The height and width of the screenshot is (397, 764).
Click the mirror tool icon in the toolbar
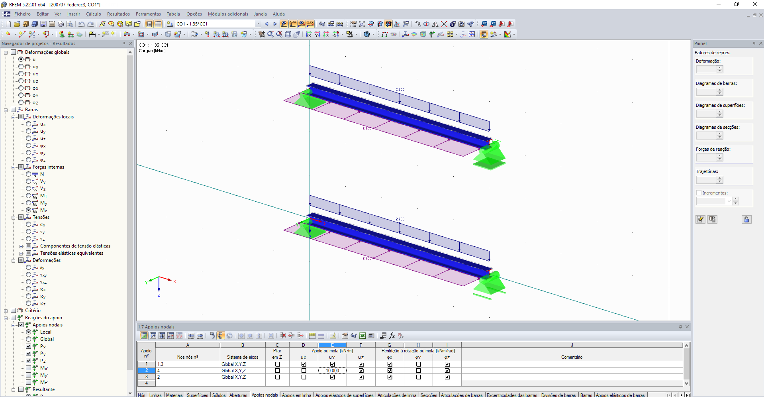[435, 24]
